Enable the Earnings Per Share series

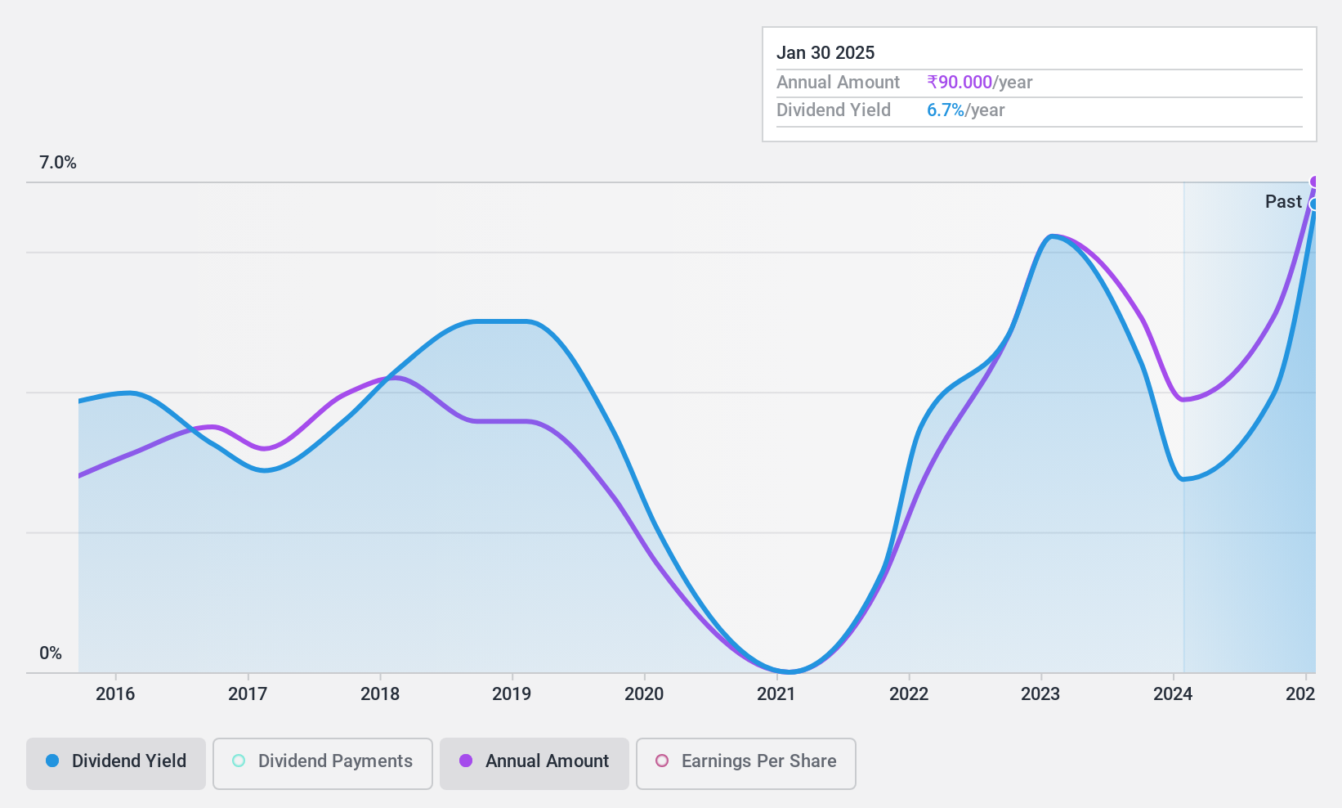[x=746, y=764]
